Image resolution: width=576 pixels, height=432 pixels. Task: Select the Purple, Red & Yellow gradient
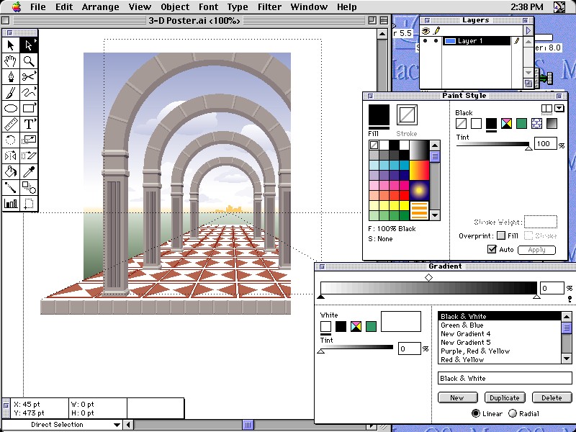[x=475, y=351]
